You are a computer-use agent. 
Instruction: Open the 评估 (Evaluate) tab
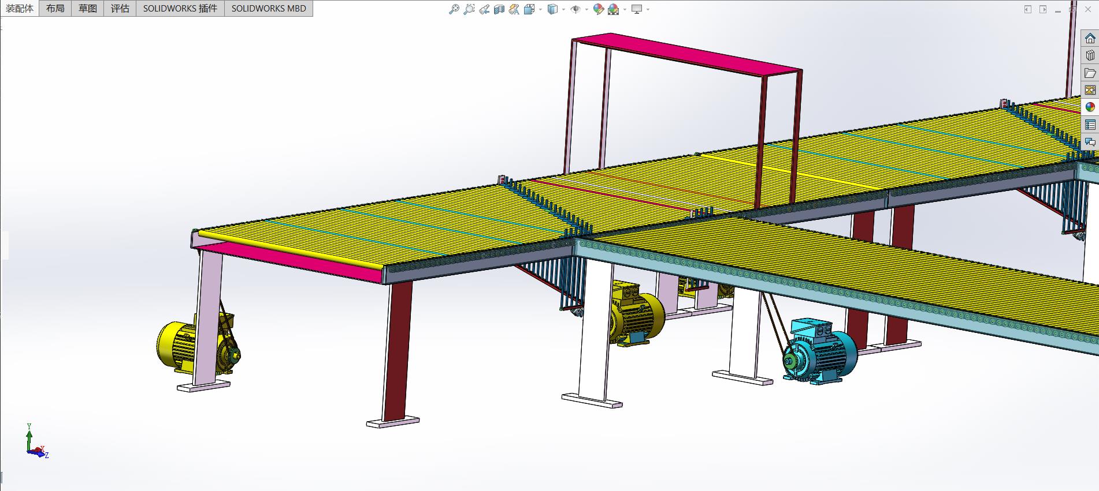120,8
